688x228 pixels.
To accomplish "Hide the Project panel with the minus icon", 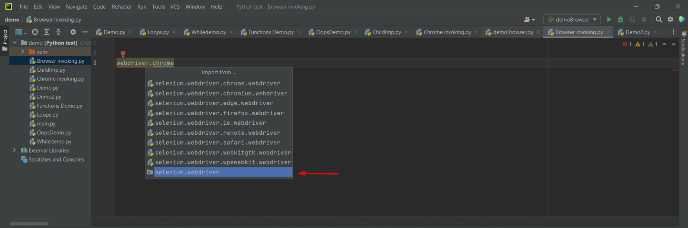I will pos(85,32).
